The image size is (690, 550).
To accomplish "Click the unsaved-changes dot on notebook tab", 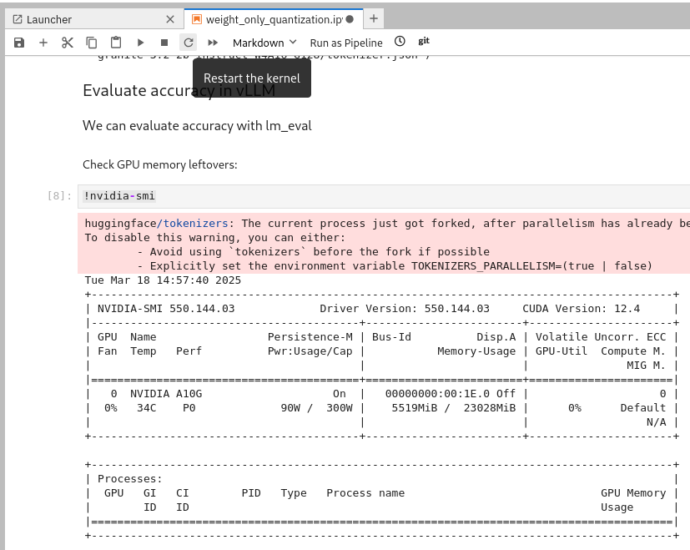I will tap(350, 19).
